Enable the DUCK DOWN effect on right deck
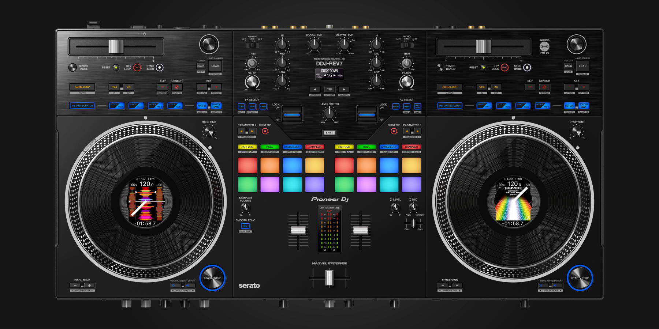Screen dimensions: 659x329 tap(417, 106)
